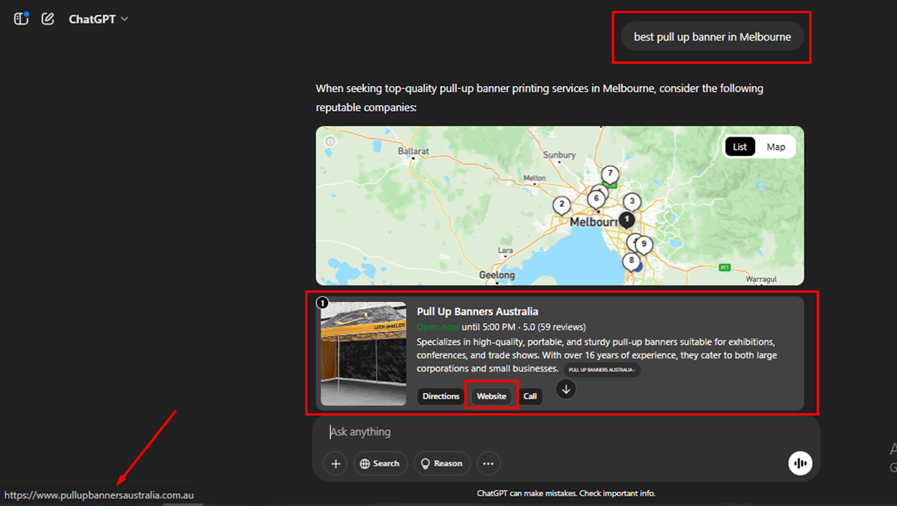Select map pin number 7

click(610, 174)
